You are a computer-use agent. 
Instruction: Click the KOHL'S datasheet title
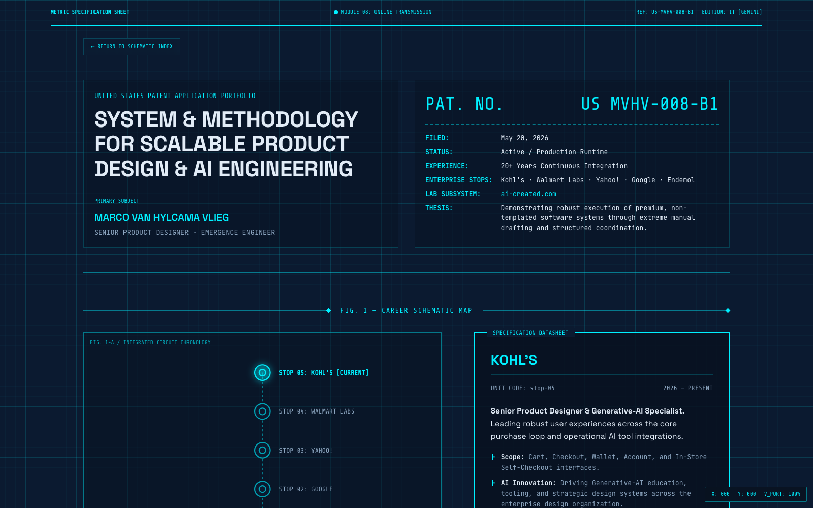(x=514, y=360)
